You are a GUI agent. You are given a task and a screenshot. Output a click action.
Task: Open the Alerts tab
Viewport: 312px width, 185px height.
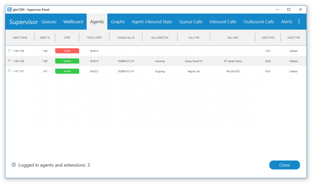(x=287, y=22)
